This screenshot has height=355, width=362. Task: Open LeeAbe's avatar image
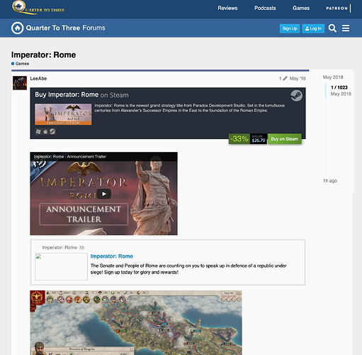point(20,83)
